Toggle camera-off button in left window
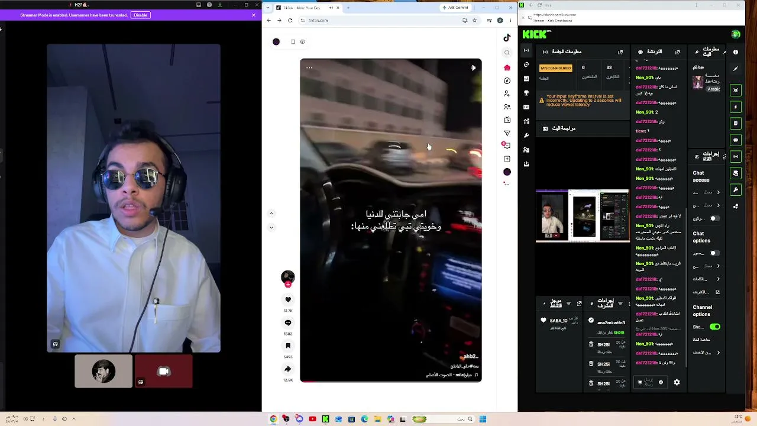This screenshot has height=426, width=757. 163,372
